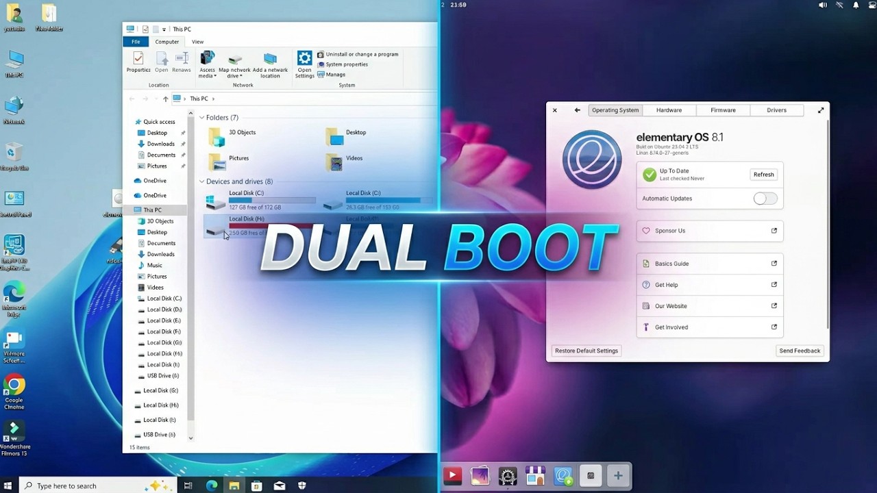Open the Recycle Bin on desktop
This screenshot has width=877, height=493.
click(x=14, y=157)
